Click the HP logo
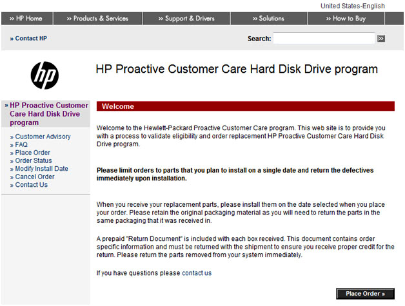Viewport: 405px width, 306px height. 44,75
